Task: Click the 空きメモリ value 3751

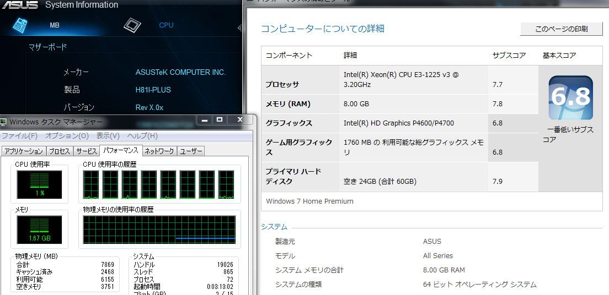Action: [108, 287]
